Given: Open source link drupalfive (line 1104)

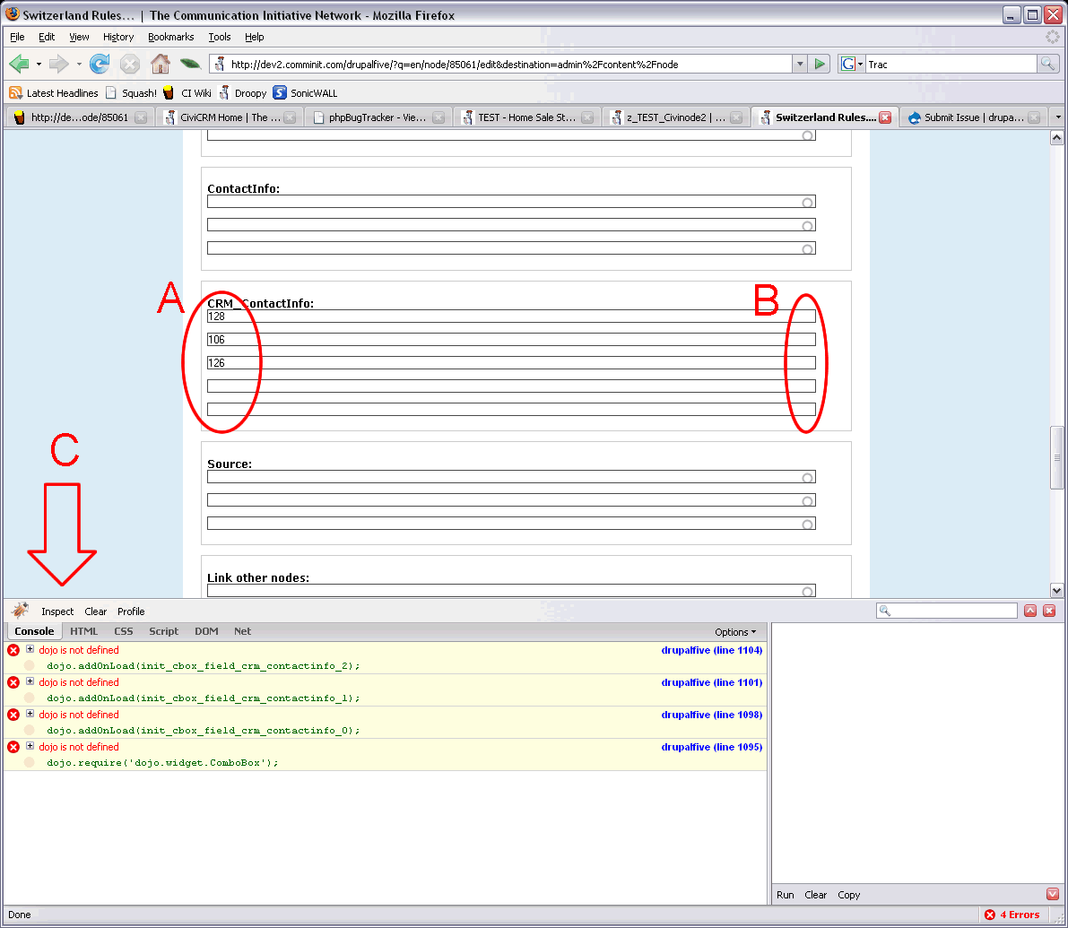Looking at the screenshot, I should [x=712, y=650].
